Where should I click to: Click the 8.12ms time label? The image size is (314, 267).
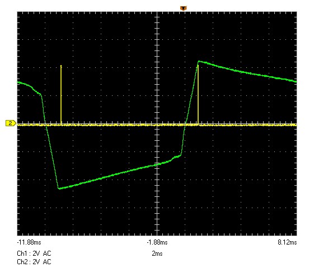tap(287, 242)
